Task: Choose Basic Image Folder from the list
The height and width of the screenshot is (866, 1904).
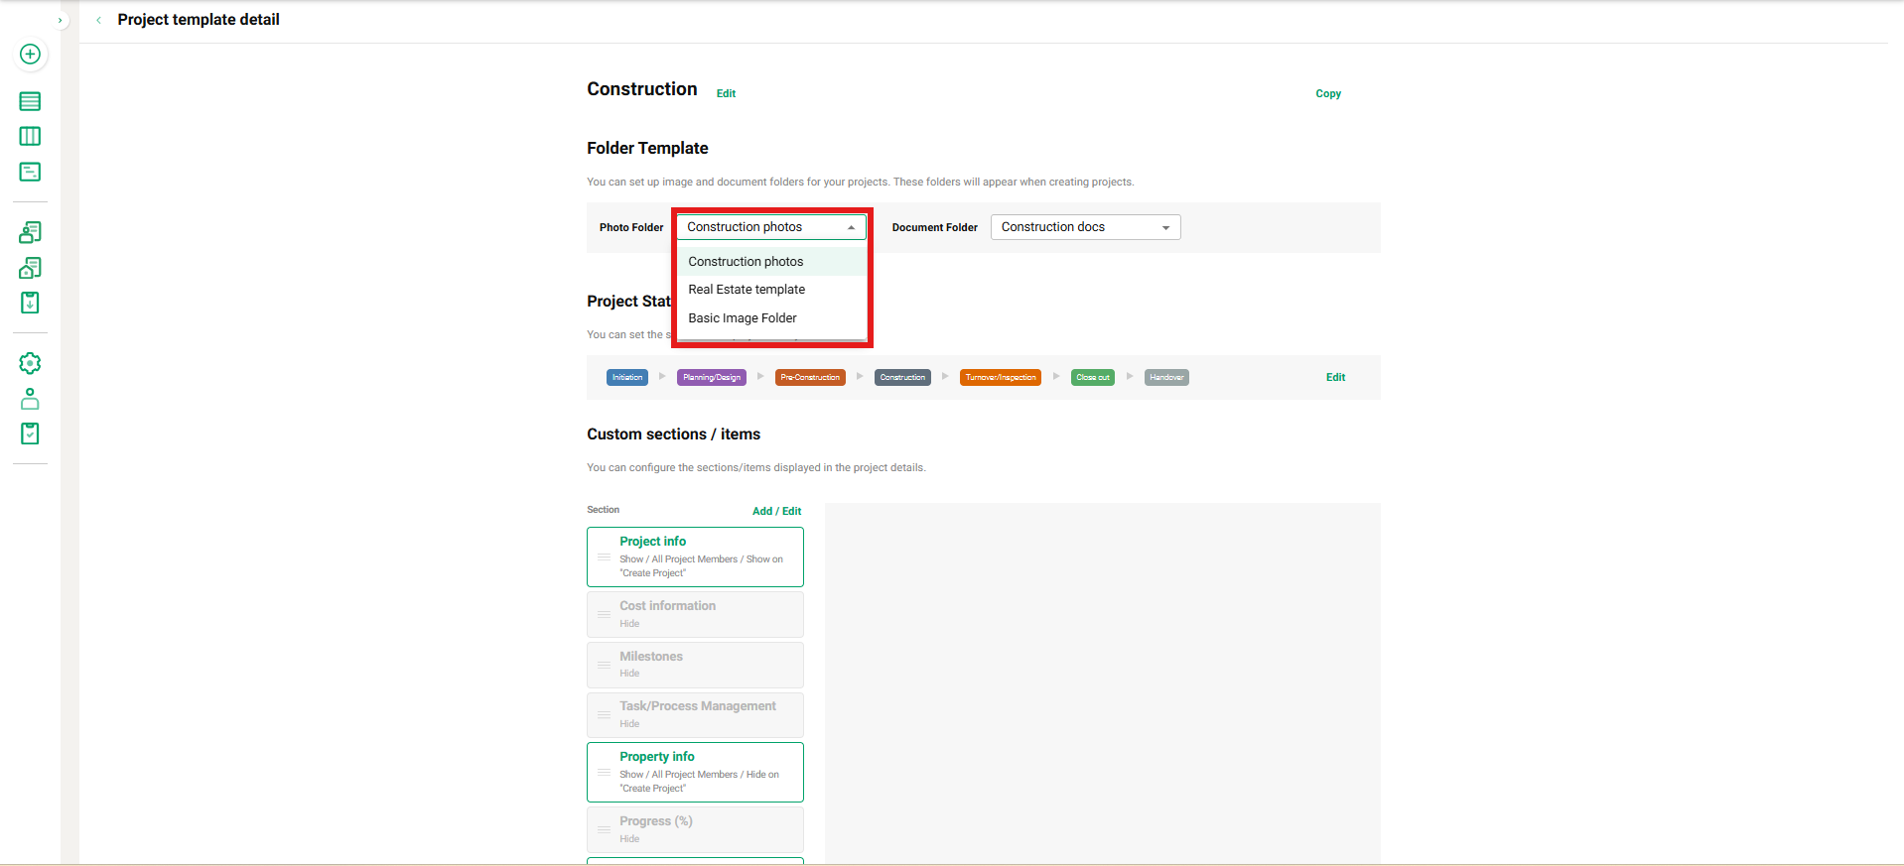Action: click(x=743, y=318)
